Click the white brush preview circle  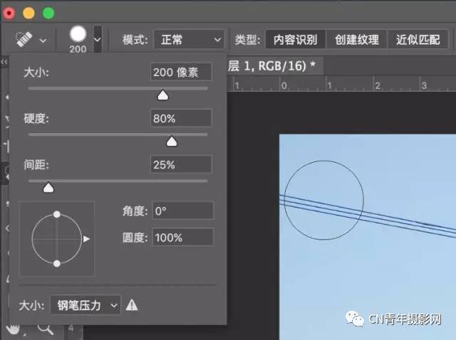point(78,35)
